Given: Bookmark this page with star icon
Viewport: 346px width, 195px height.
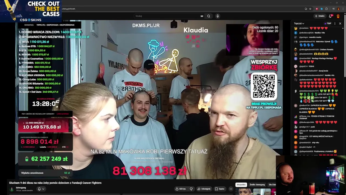Looking at the screenshot, I should (310, 9).
